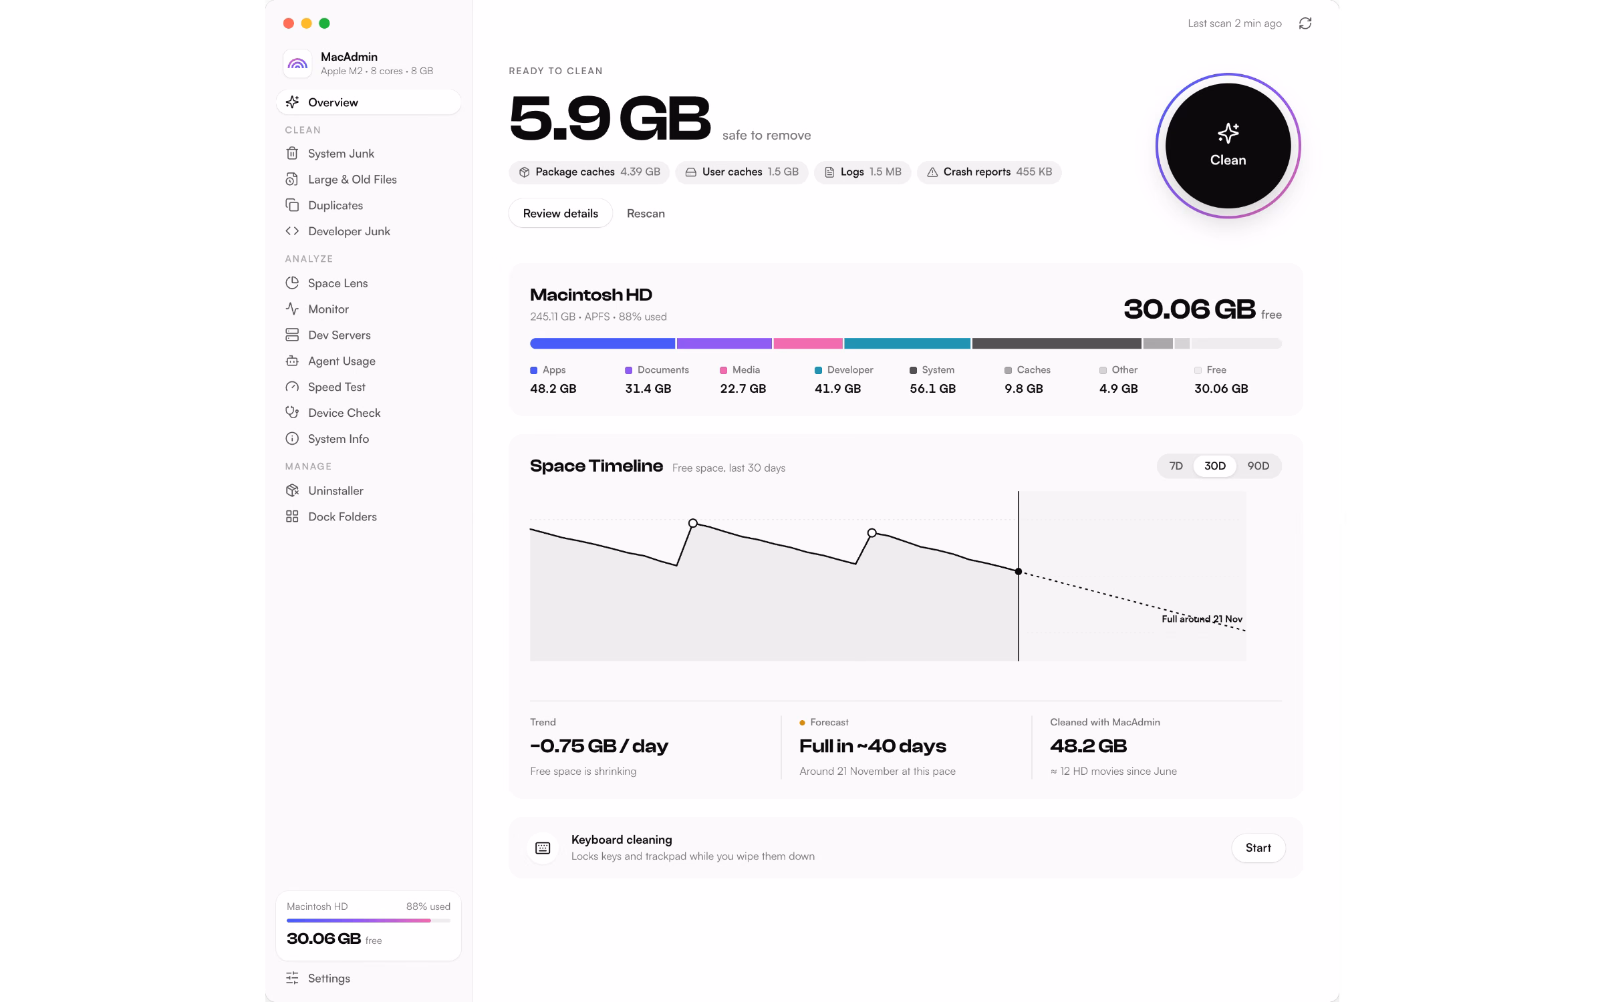Open System Junk from sidebar
The height and width of the screenshot is (1002, 1604).
tap(368, 154)
